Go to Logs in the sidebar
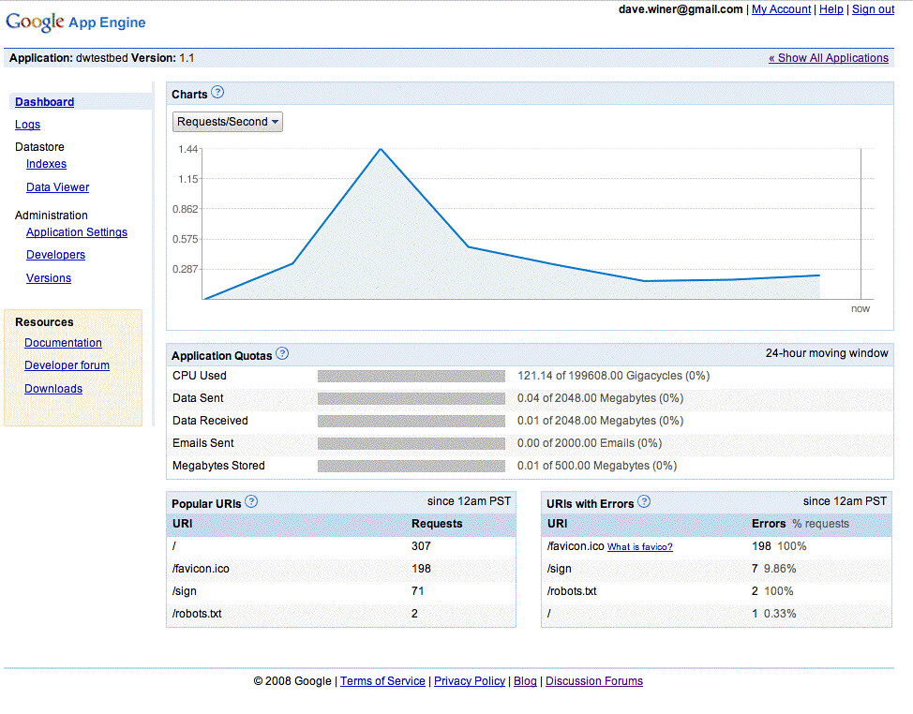The image size is (913, 714). click(27, 125)
